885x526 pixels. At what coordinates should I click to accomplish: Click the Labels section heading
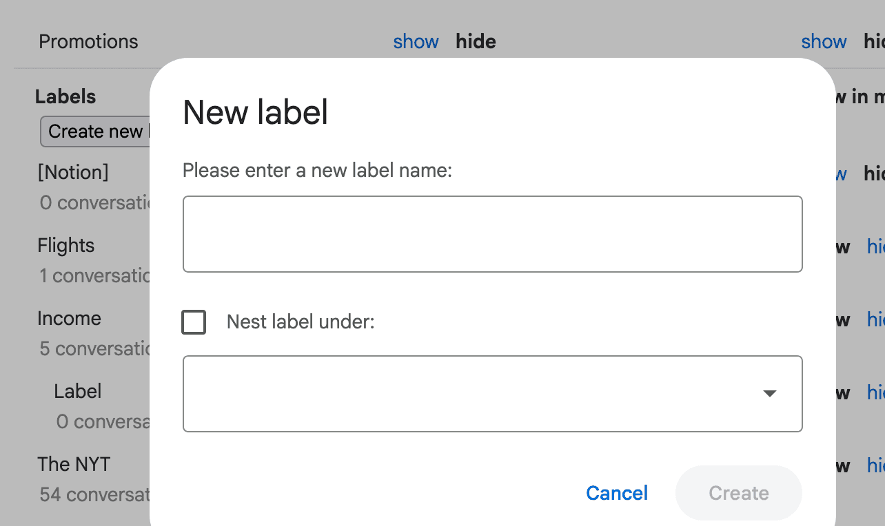point(65,96)
